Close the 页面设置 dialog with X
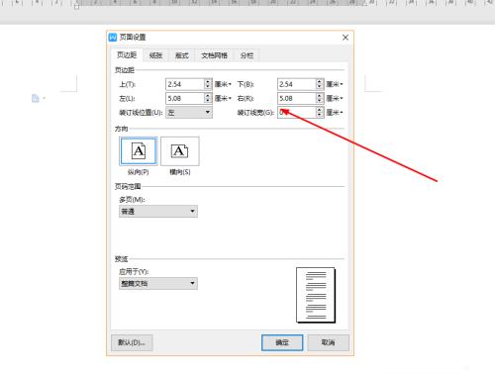Image resolution: width=495 pixels, height=374 pixels. [346, 38]
